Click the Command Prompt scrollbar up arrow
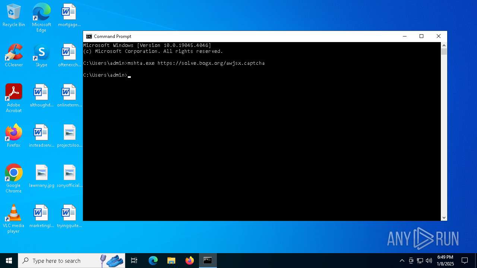The image size is (477, 268). [x=444, y=45]
